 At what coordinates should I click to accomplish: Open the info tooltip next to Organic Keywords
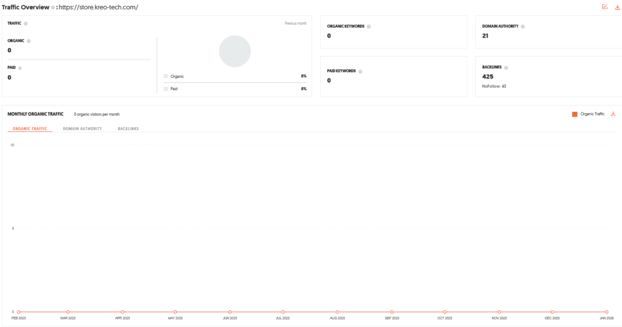pos(369,27)
